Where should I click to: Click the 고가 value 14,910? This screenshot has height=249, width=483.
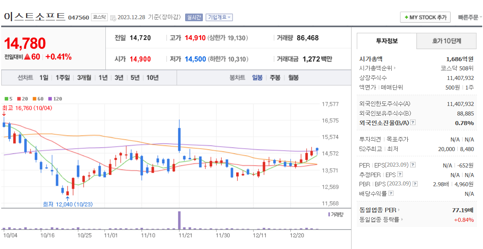pos(195,38)
